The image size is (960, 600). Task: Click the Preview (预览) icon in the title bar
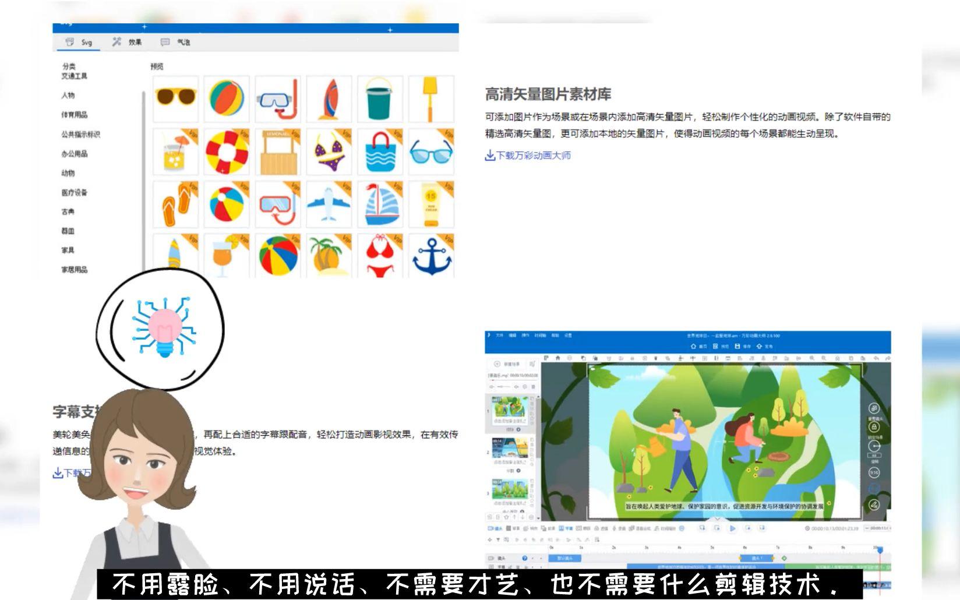[715, 346]
